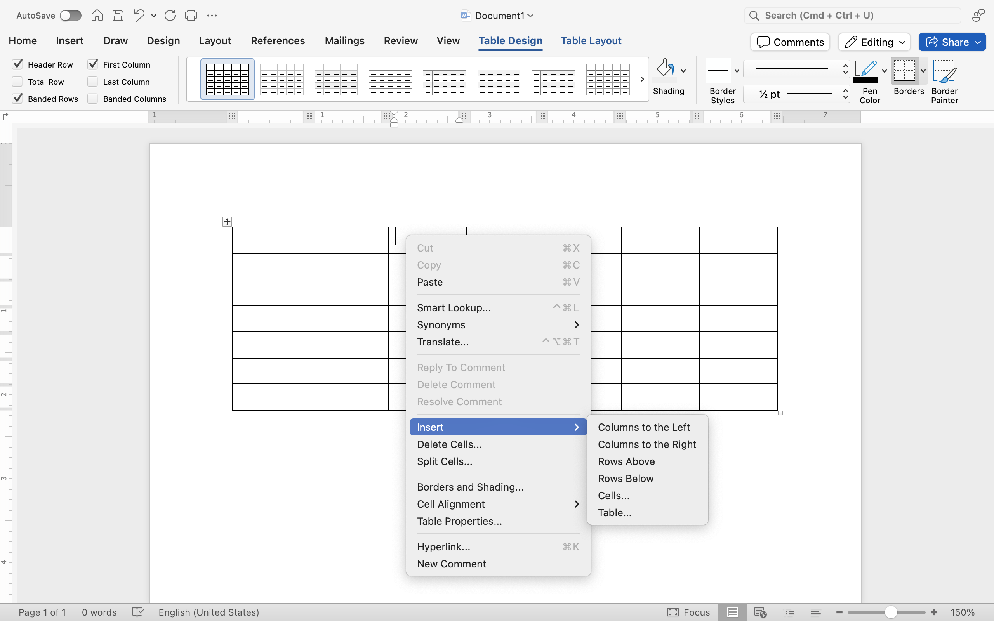The width and height of the screenshot is (994, 621).
Task: Open the more quick access options ellipsis
Action: point(212,16)
